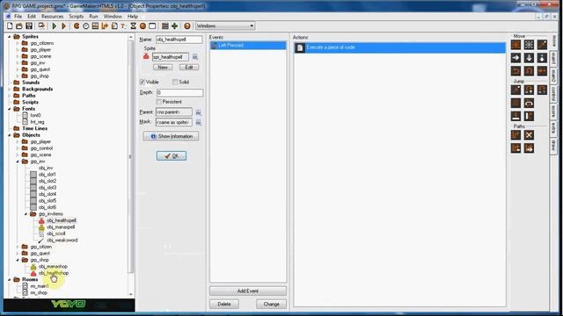Click the Edit sprite button

(x=189, y=68)
